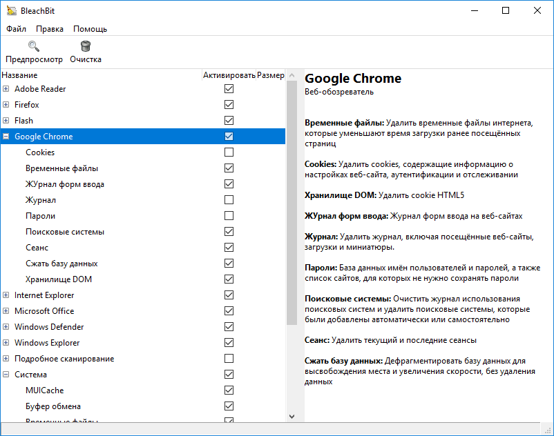554x436 pixels.
Task: Open the Файл menu
Action: (16, 29)
